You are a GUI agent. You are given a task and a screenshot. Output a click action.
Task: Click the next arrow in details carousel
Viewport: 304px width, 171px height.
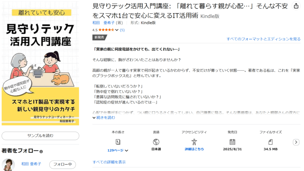[296, 142]
